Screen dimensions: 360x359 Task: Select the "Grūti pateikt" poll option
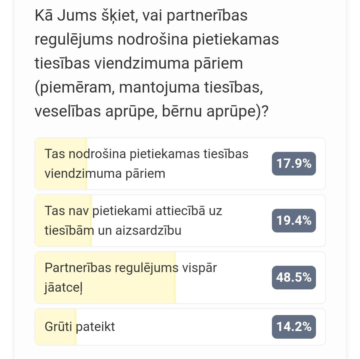180,327
